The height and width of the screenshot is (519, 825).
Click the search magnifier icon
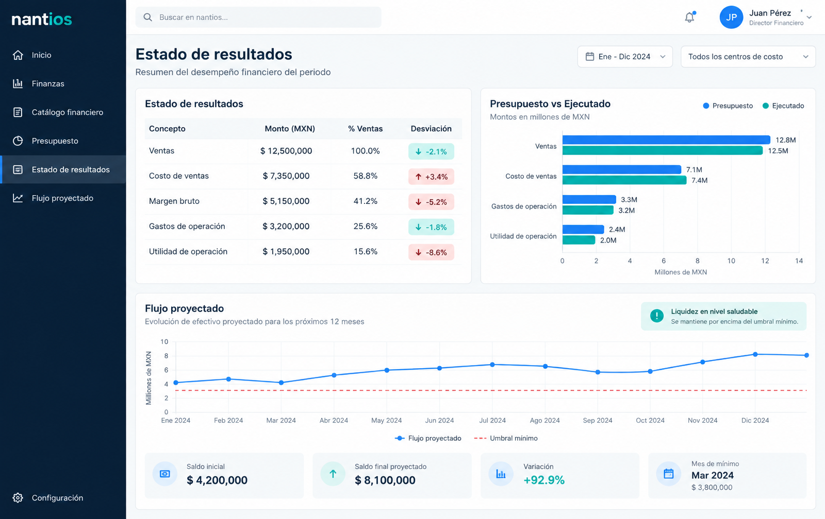point(148,18)
